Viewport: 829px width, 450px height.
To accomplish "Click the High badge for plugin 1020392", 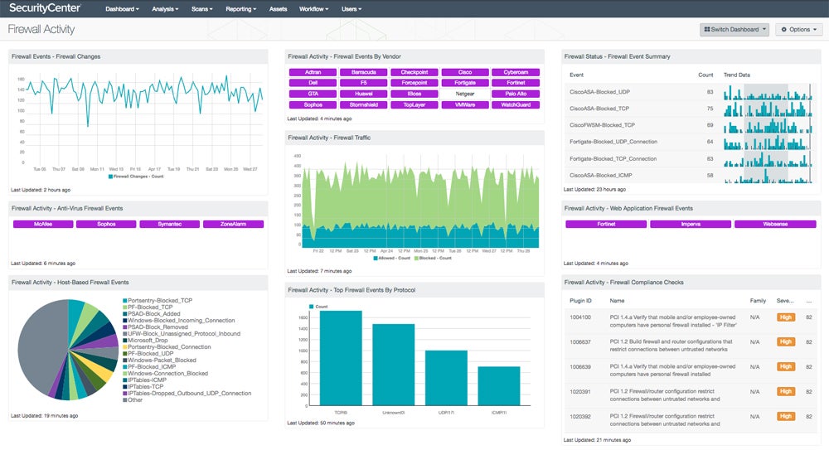I will [785, 416].
